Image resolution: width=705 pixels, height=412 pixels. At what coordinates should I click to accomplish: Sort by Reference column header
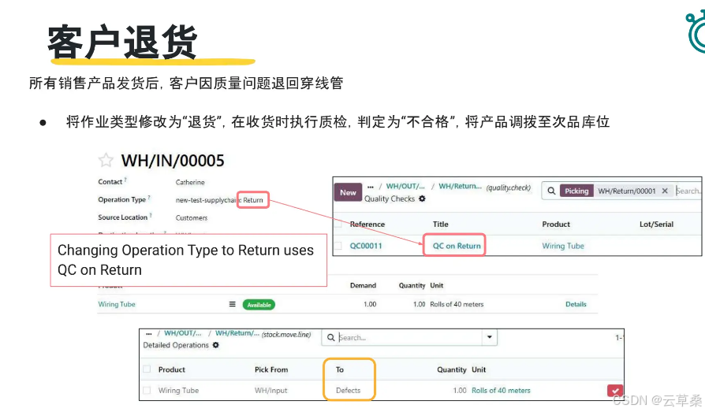(367, 225)
